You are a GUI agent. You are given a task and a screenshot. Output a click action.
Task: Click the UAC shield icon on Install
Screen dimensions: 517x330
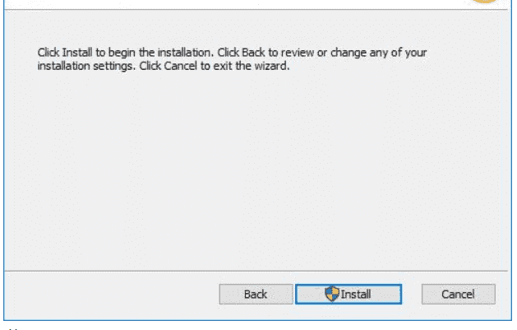(332, 294)
